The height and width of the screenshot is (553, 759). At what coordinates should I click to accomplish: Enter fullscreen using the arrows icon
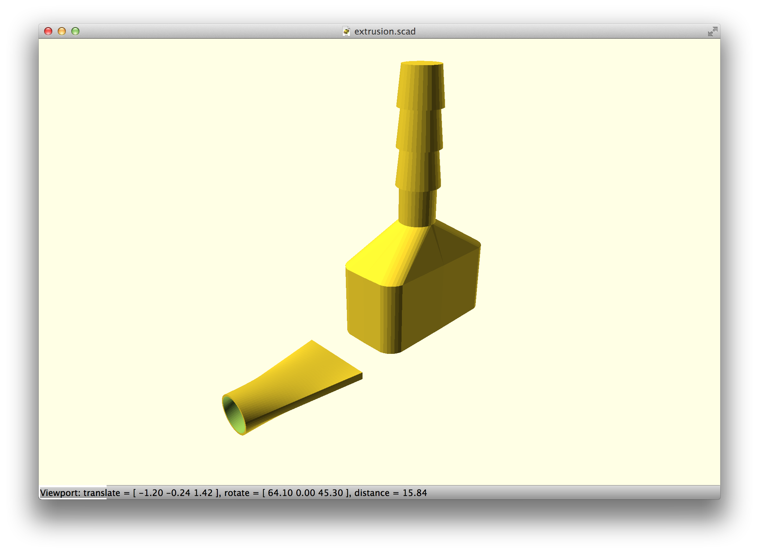(712, 32)
